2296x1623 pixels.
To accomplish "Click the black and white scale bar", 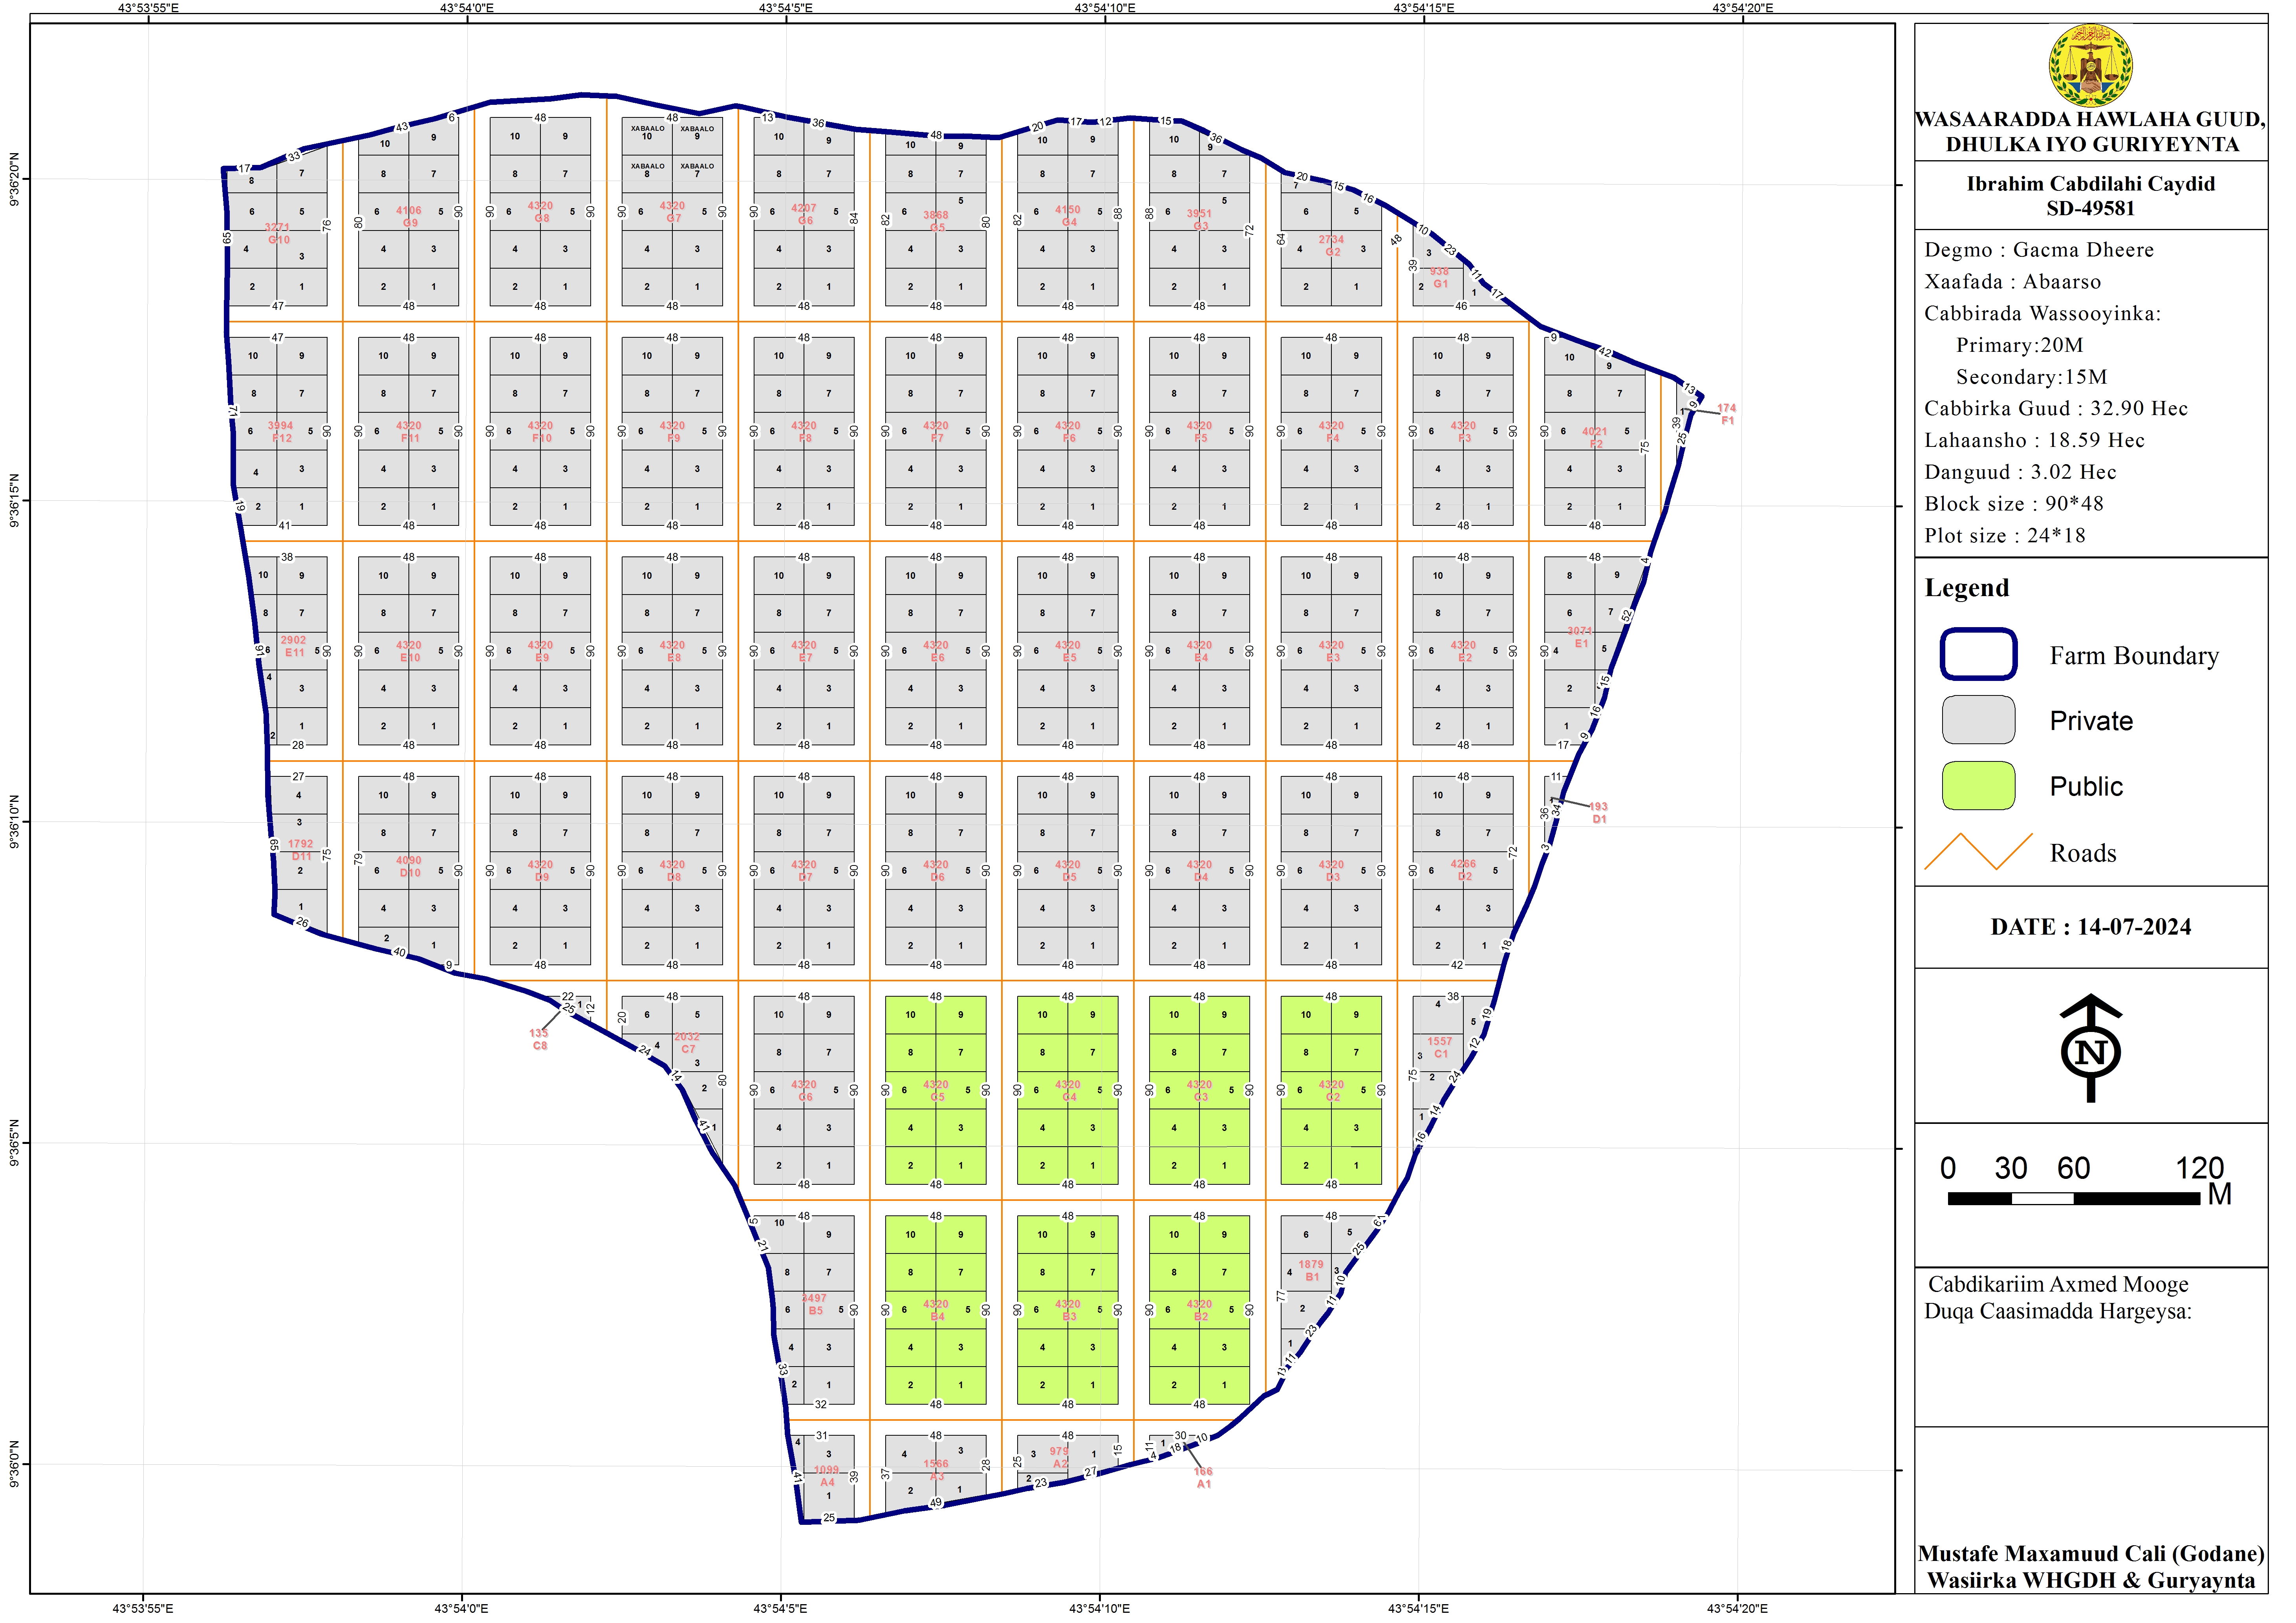I will (2074, 1199).
